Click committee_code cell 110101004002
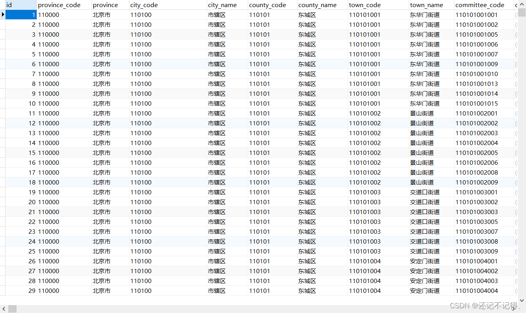The width and height of the screenshot is (526, 313). point(484,271)
